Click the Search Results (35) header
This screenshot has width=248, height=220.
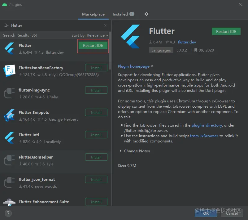point(20,35)
